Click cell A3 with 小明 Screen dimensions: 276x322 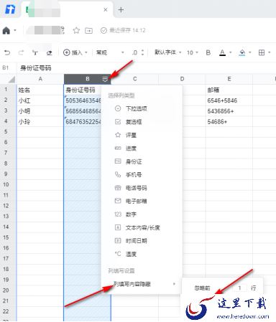point(40,111)
